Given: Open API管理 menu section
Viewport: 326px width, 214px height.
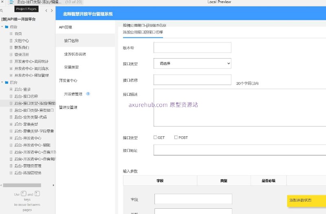Looking at the screenshot, I should 65,27.
